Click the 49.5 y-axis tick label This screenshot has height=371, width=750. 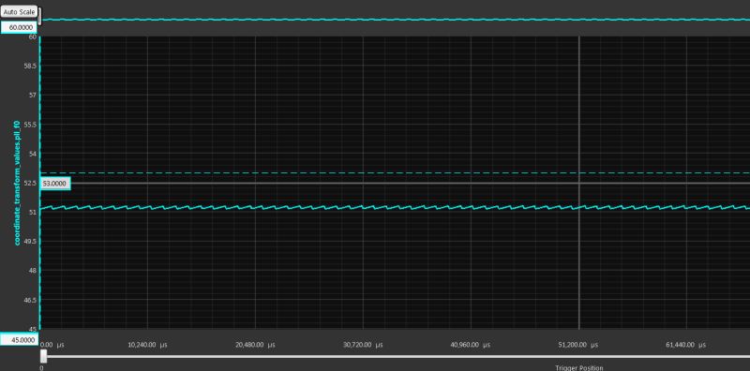tap(30, 242)
